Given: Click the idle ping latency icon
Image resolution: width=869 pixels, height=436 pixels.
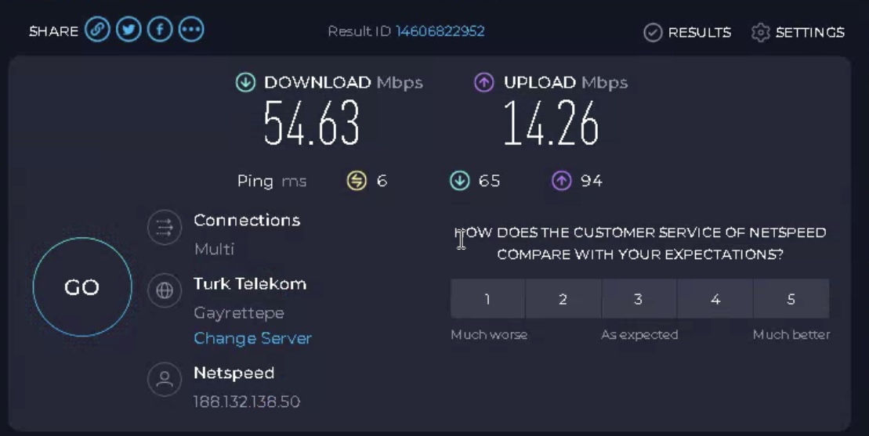Looking at the screenshot, I should (357, 181).
